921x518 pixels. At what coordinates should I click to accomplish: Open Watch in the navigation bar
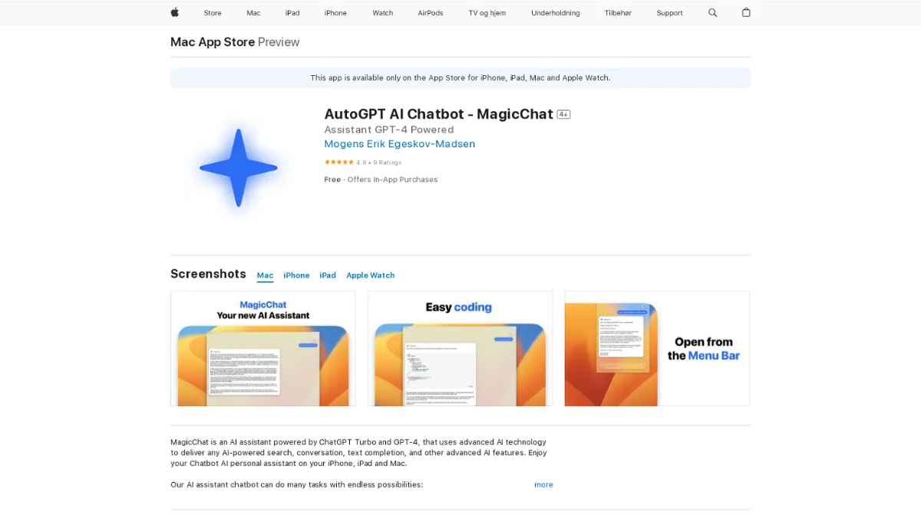click(x=383, y=13)
